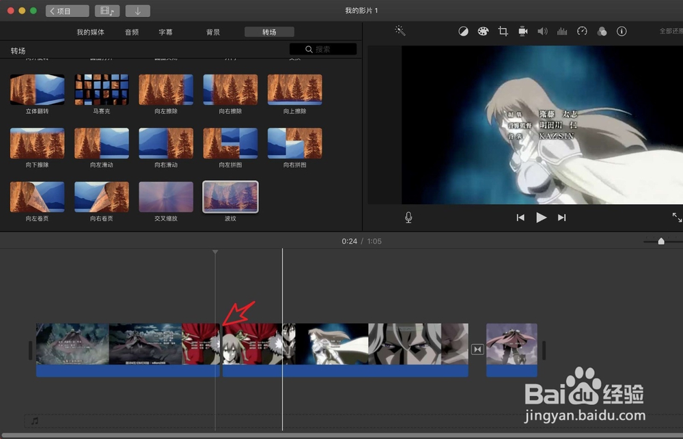Click the import media down-arrow button
Screen dimensions: 683x439
(138, 11)
